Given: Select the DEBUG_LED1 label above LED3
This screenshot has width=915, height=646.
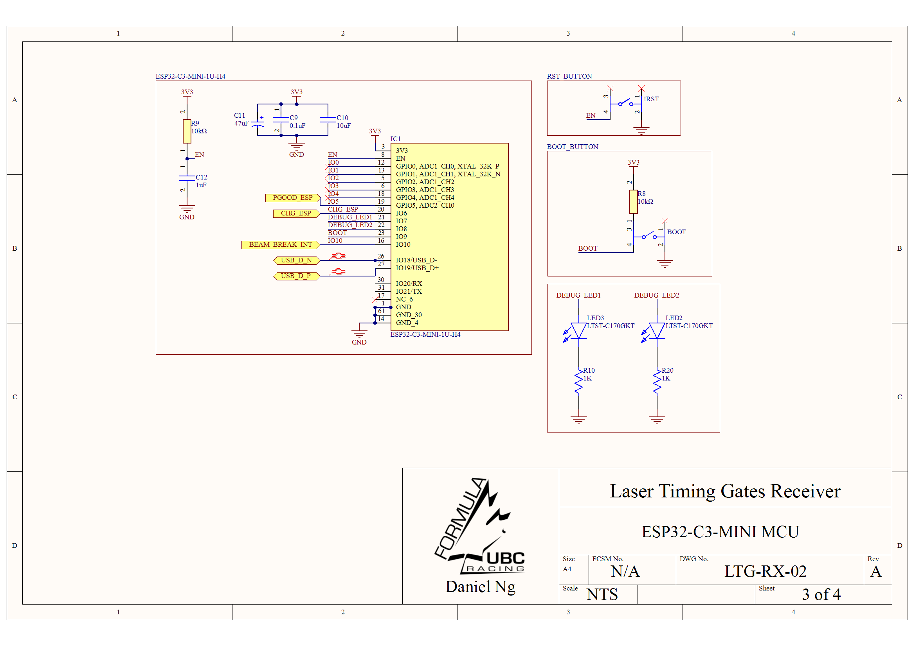Looking at the screenshot, I should coord(579,296).
